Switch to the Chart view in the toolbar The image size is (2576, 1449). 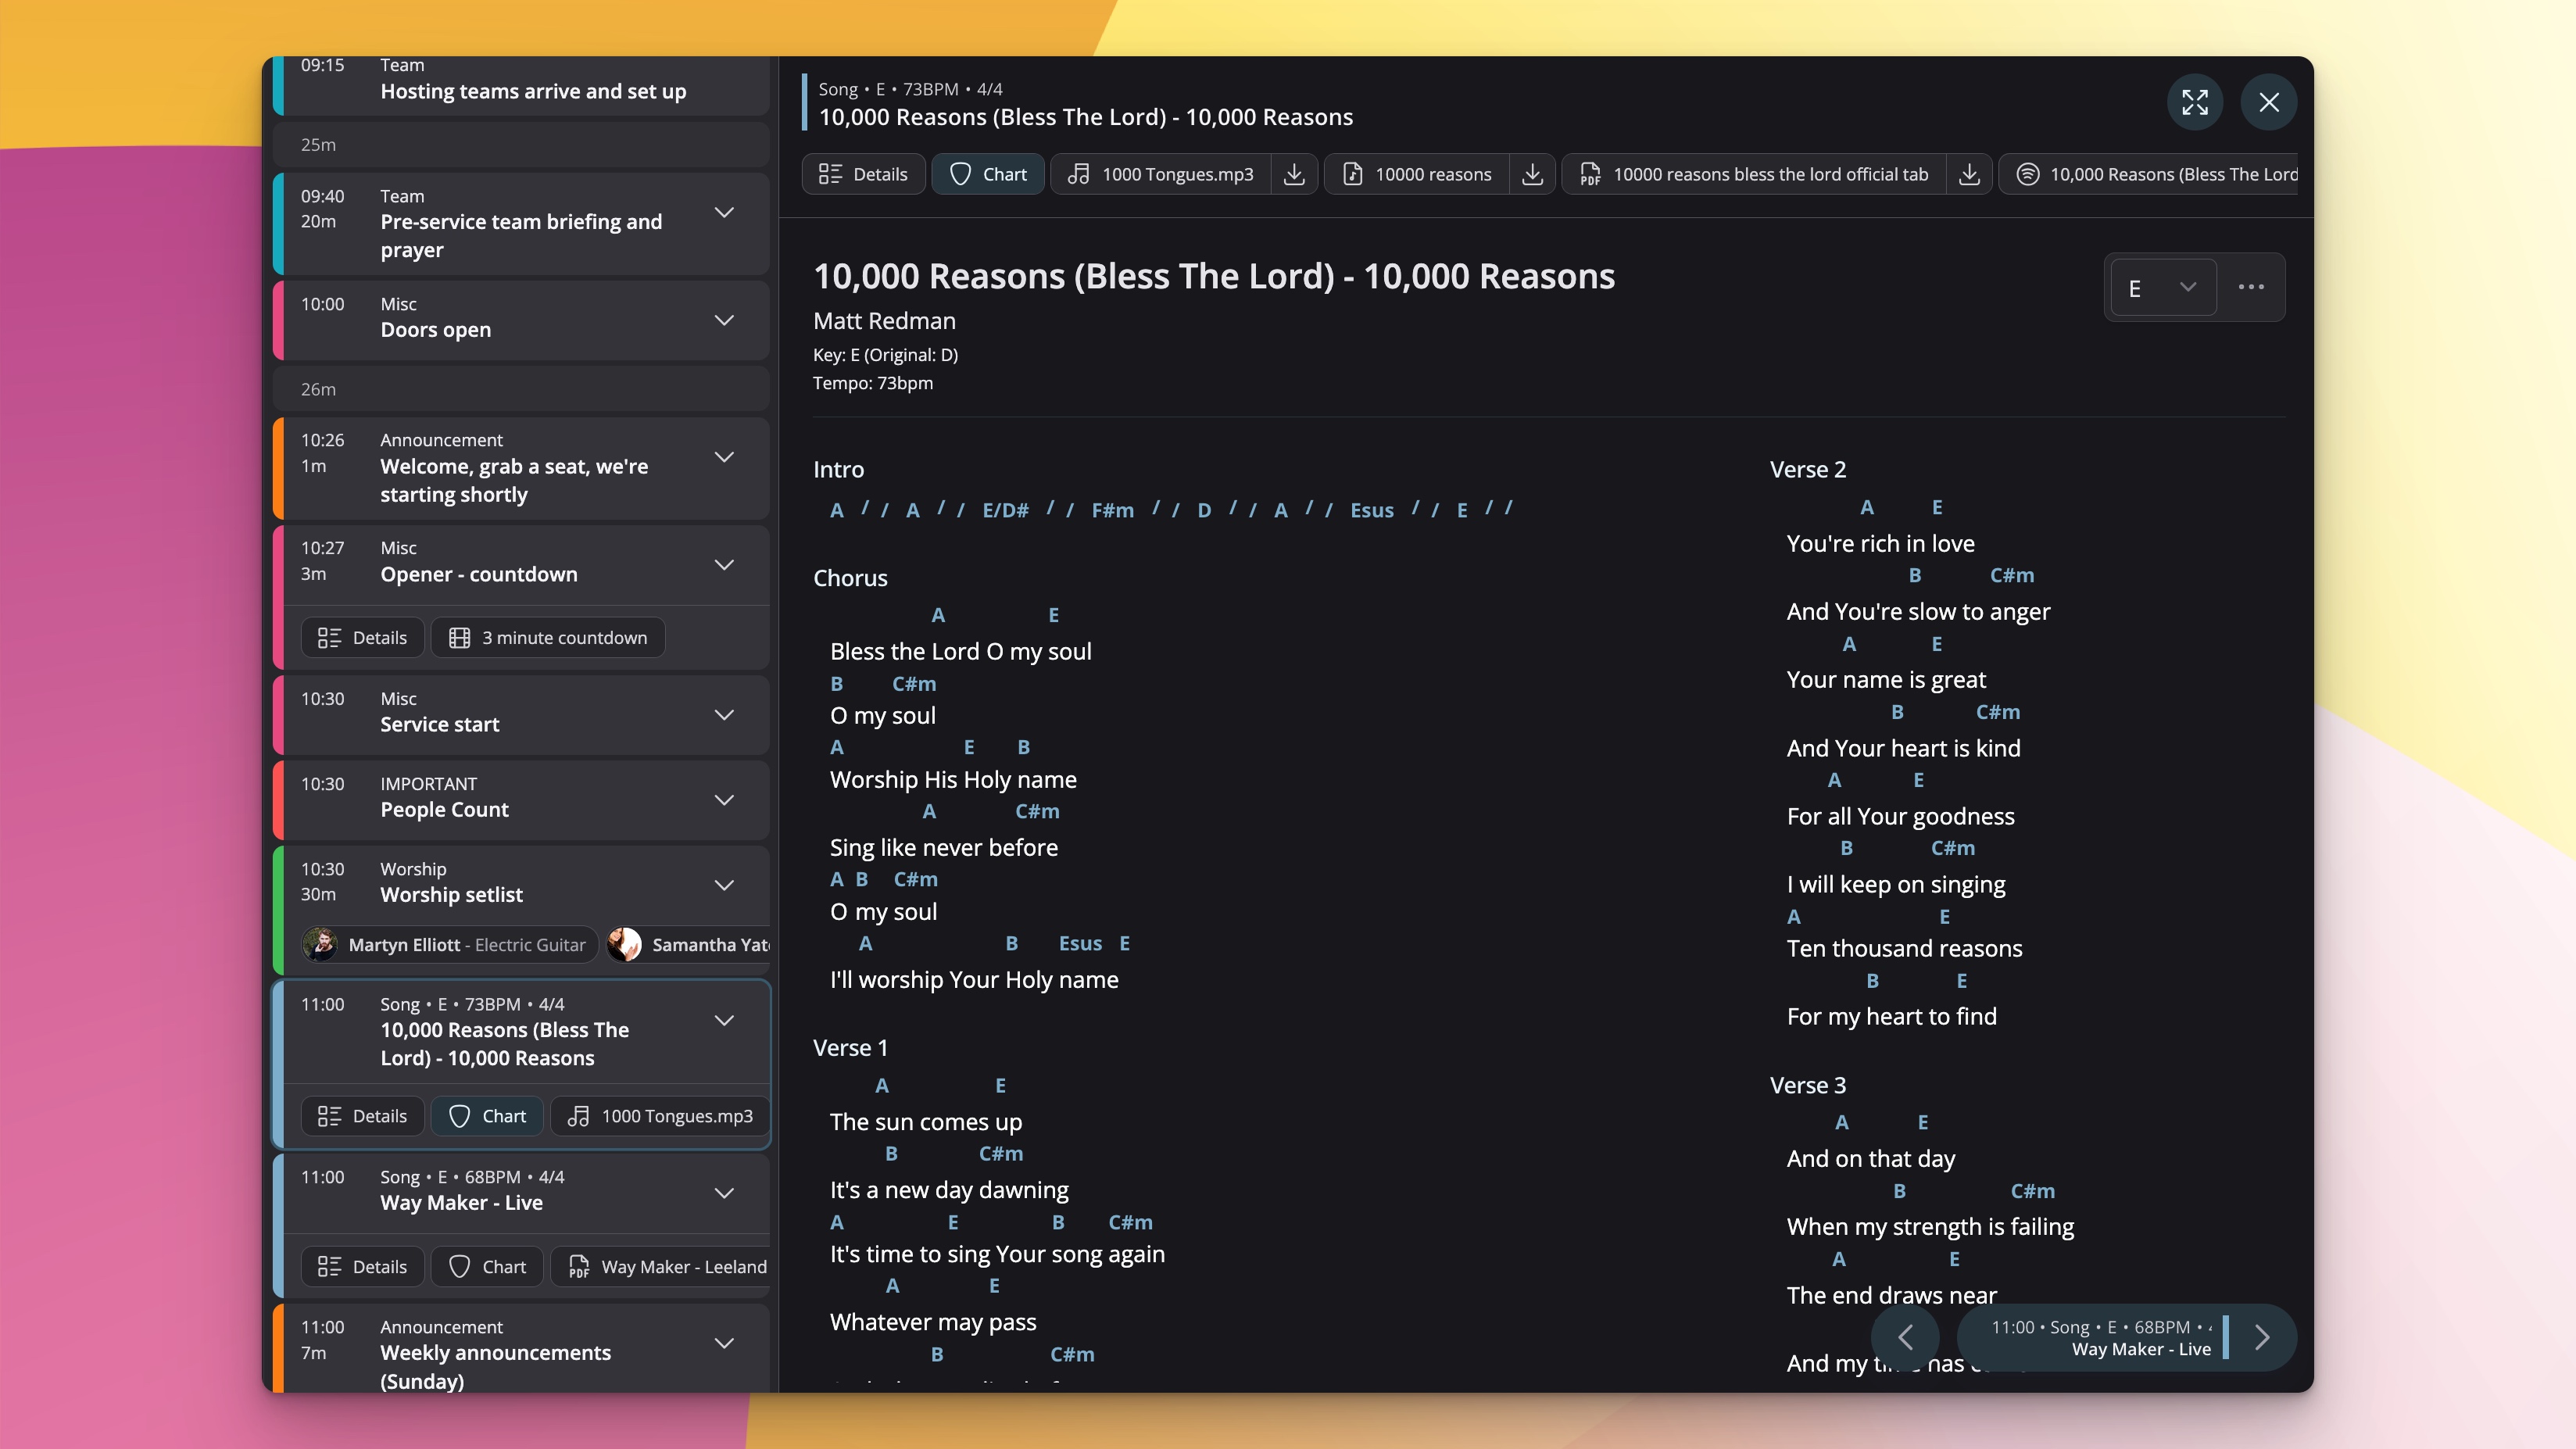988,174
